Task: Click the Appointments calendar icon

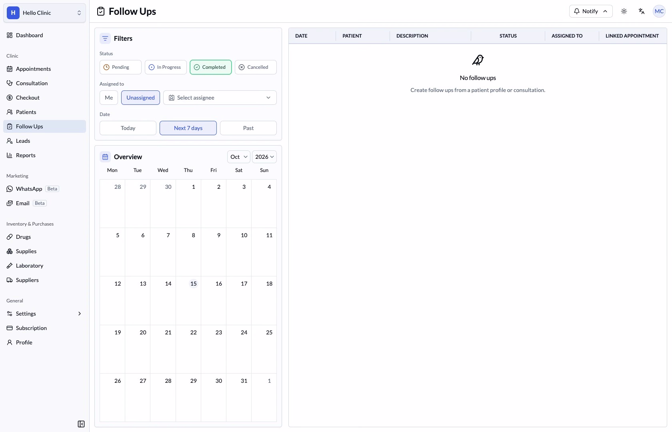Action: tap(10, 69)
